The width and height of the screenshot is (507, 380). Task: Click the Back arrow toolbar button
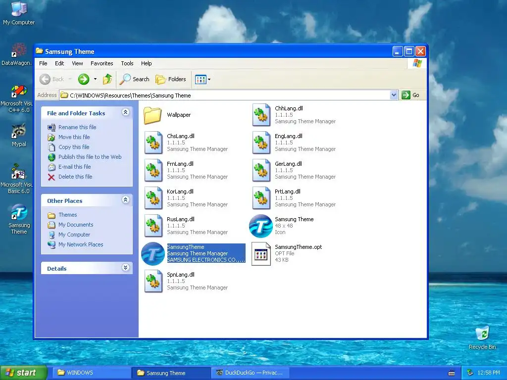click(x=51, y=79)
